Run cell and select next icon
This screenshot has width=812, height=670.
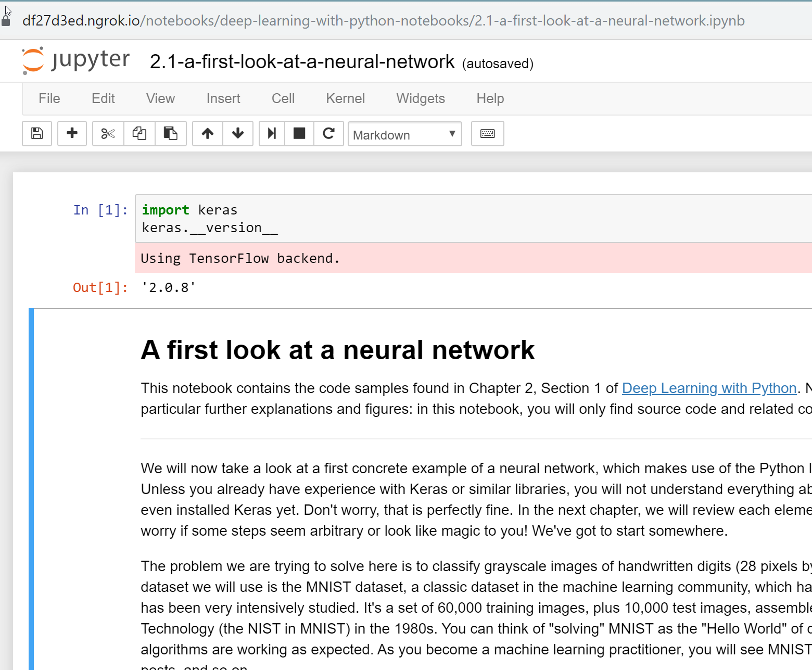[x=272, y=134]
